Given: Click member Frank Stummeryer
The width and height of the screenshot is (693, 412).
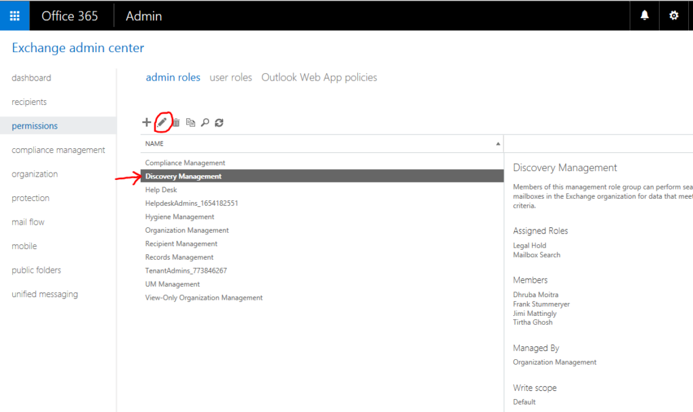Looking at the screenshot, I should (x=541, y=304).
